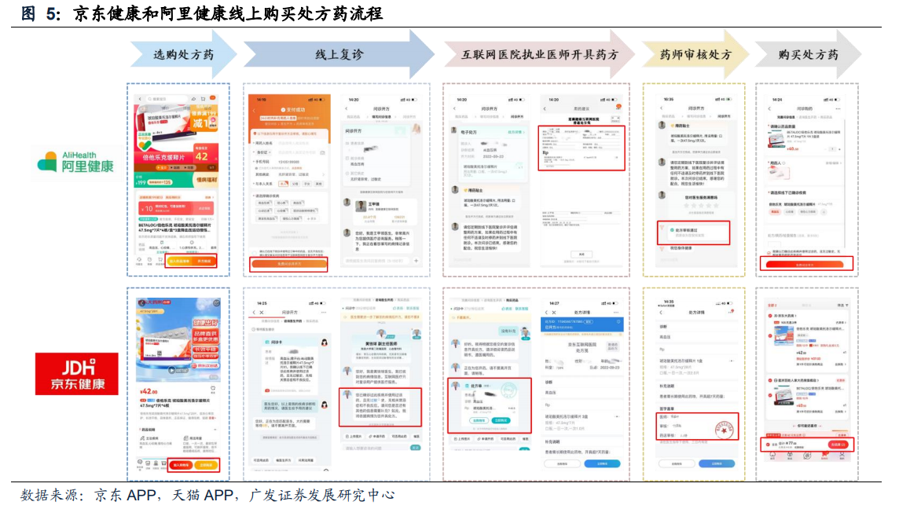Open the cart icon atop AliHealth product page
Image resolution: width=899 pixels, height=531 pixels.
203,99
